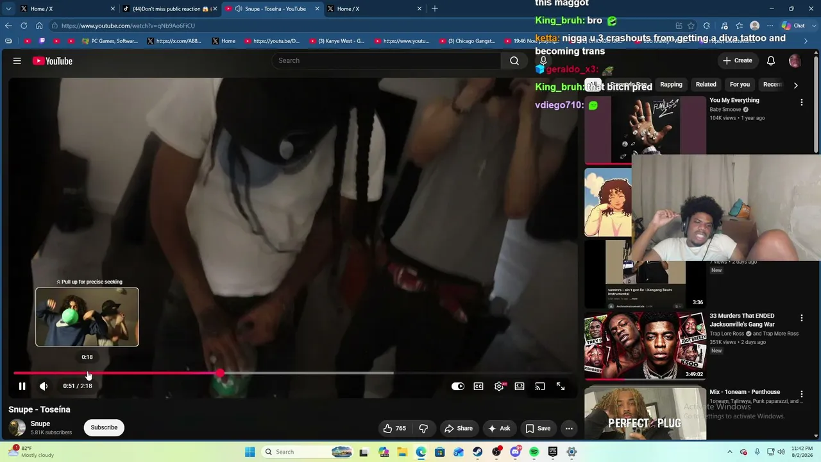This screenshot has width=821, height=462.
Task: Toggle closed captions on the video
Action: click(x=478, y=386)
